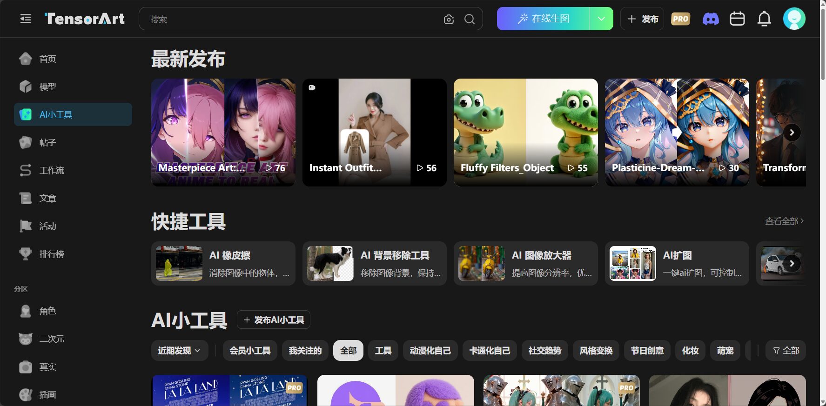Open notifications bell icon

point(764,19)
